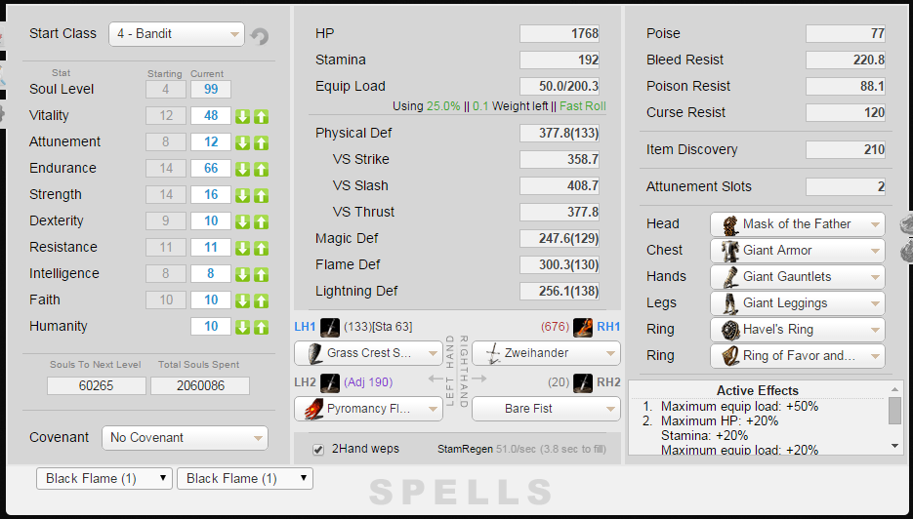
Task: Change the Mask of the Father head armor
Action: (x=797, y=224)
